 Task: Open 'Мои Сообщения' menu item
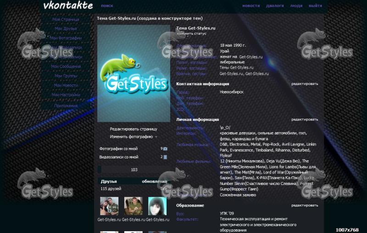click(66, 66)
